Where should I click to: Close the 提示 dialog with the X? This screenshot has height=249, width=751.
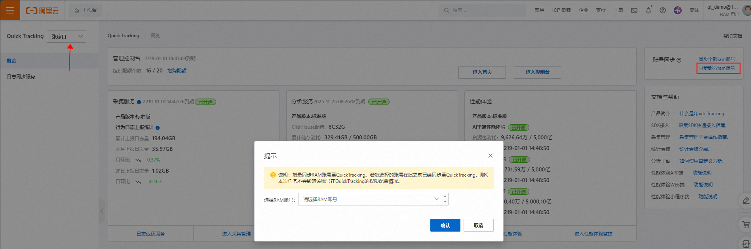point(491,156)
